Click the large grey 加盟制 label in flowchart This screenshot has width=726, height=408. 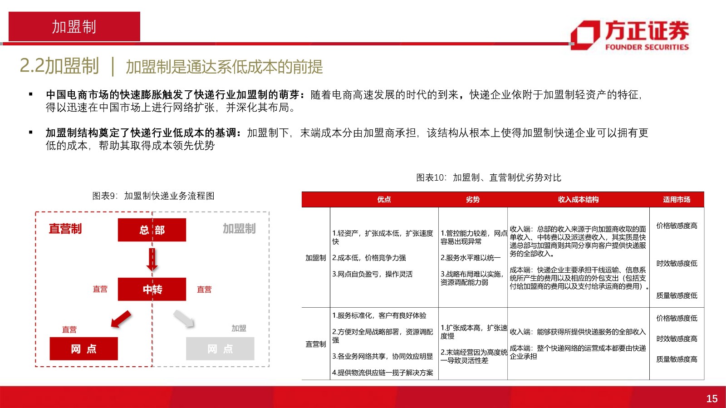click(239, 229)
